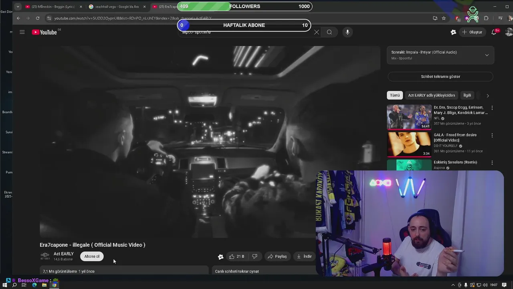
Task: Go back in the browser
Action: point(18,18)
